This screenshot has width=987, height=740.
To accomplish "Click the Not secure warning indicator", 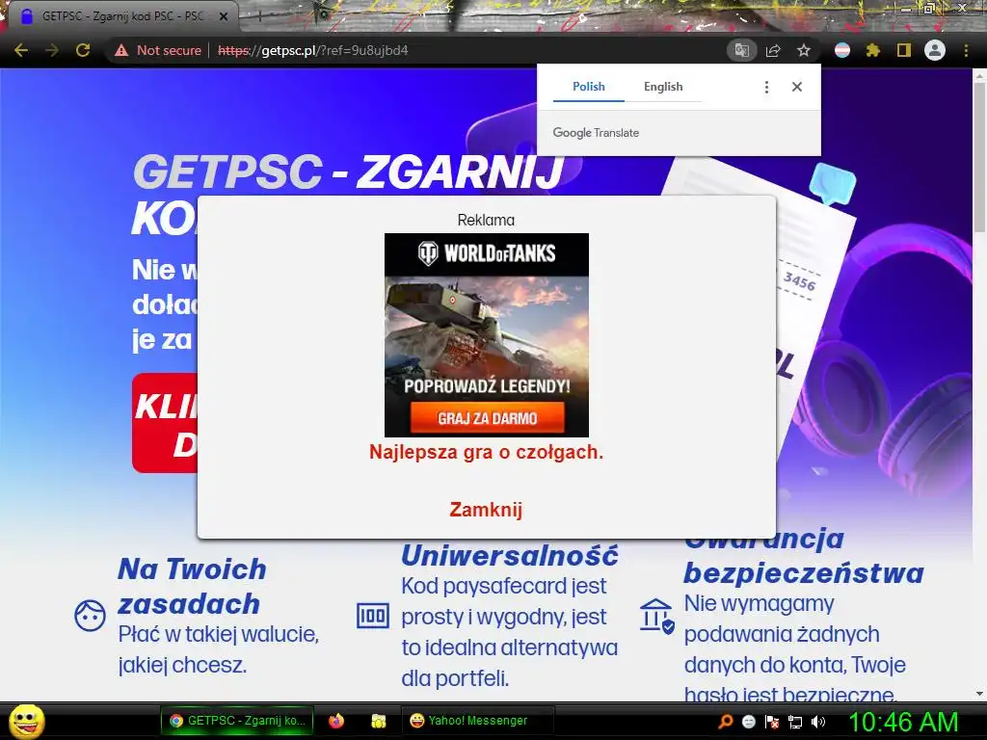I will (x=157, y=50).
